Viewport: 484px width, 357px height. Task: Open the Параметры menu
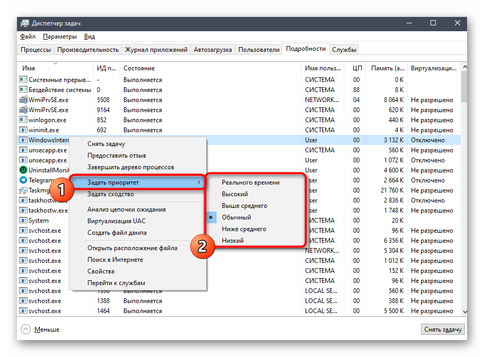pyautogui.click(x=60, y=36)
